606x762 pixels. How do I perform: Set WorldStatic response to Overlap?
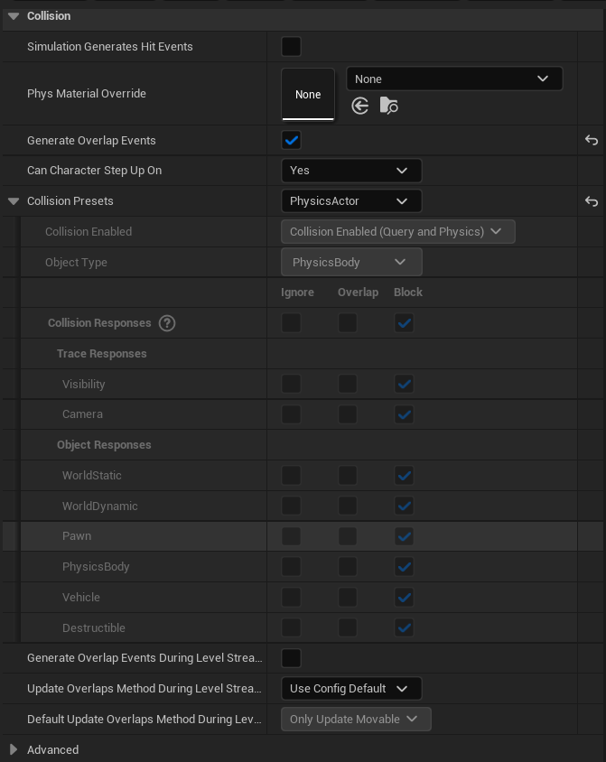[x=348, y=476]
